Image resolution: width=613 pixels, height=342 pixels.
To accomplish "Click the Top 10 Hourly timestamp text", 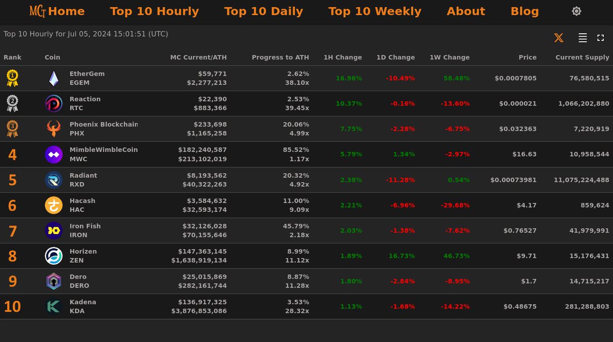I will [x=86, y=34].
